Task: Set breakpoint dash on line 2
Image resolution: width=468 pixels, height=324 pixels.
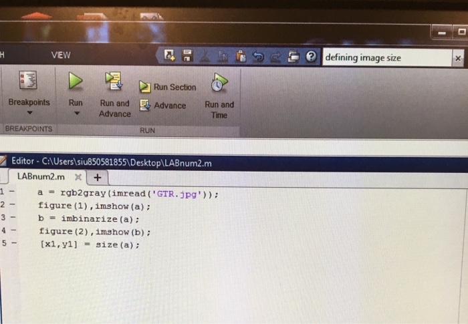Action: (x=13, y=204)
